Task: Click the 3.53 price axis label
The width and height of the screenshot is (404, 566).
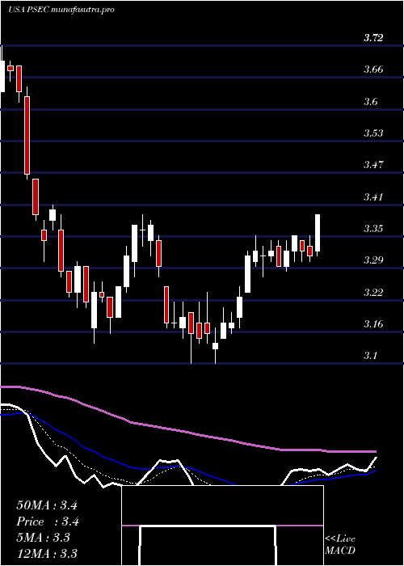Action: point(373,133)
